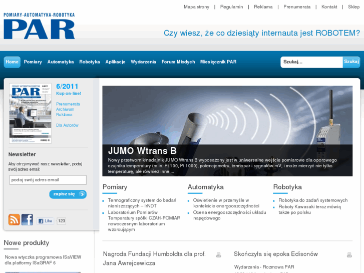The height and width of the screenshot is (273, 364).
Task: Open Robotyka do zadań systemowych article
Action: (313, 200)
